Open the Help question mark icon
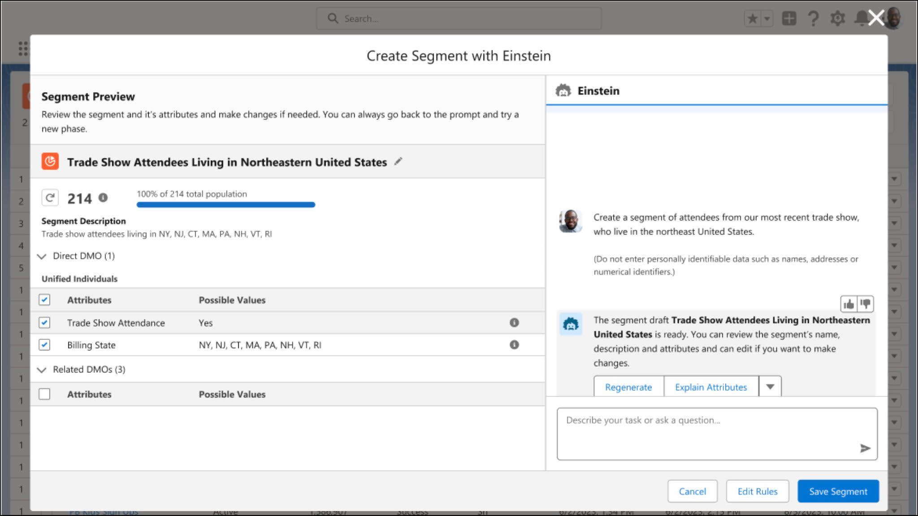 coord(813,19)
